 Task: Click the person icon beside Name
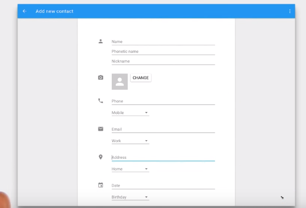point(100,41)
